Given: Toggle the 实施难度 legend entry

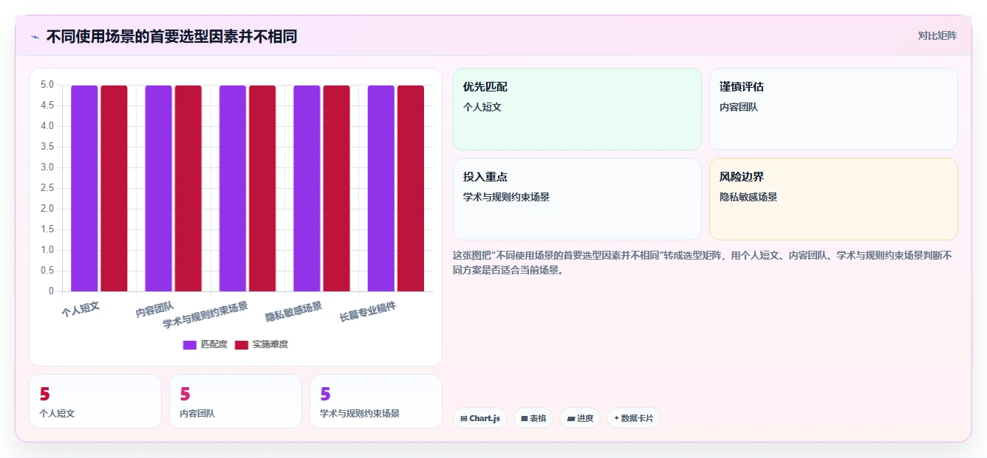Looking at the screenshot, I should point(262,344).
